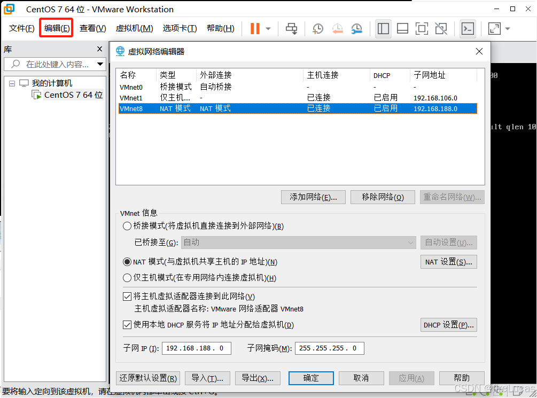The image size is (537, 398).
Task: Toggle 将主机虚拟适配器连接到此网络 checkbox
Action: coord(127,296)
